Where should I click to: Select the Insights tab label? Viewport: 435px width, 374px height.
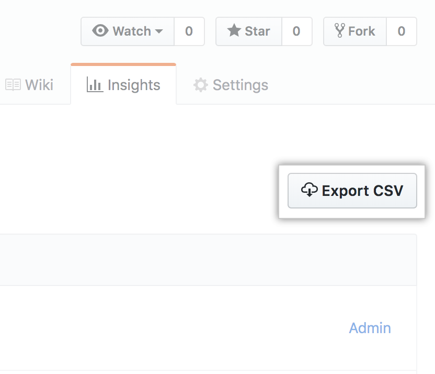[x=134, y=85]
